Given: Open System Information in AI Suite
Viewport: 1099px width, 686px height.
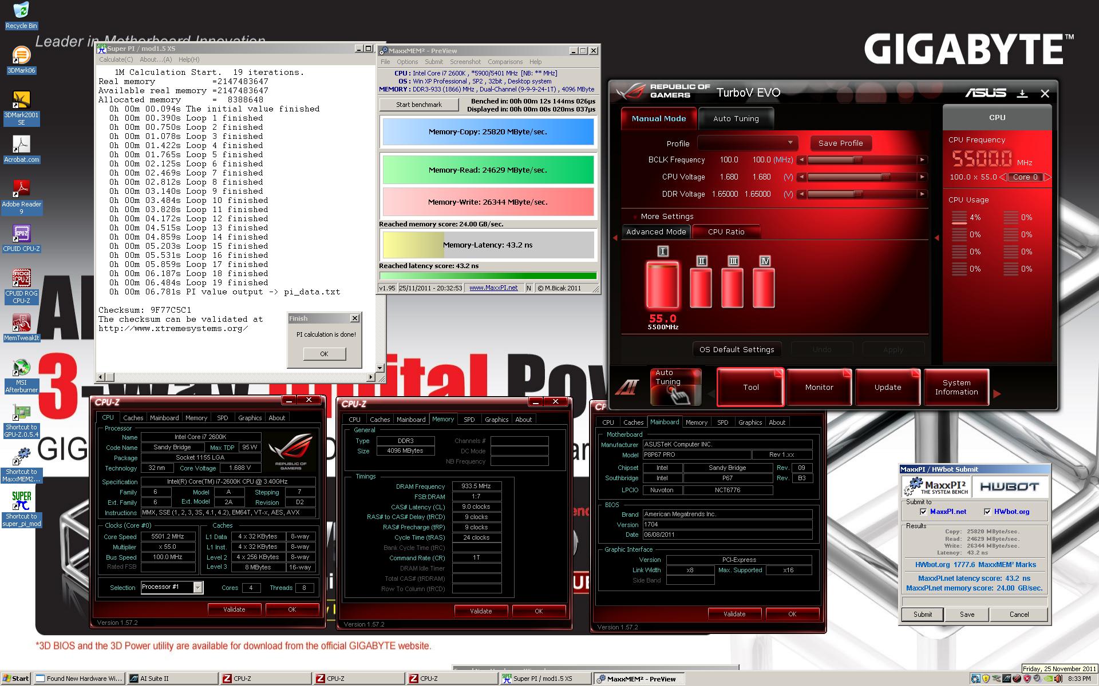Looking at the screenshot, I should tap(956, 387).
